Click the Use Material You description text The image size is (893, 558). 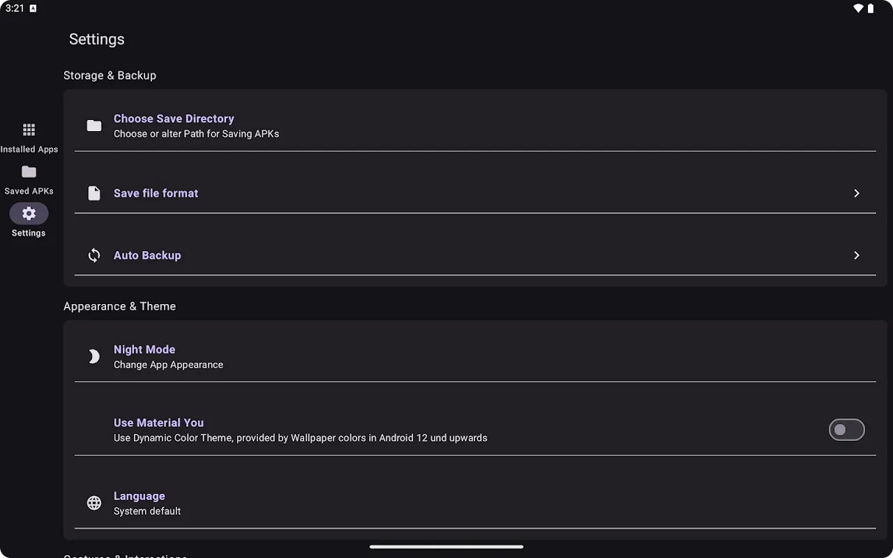(x=300, y=438)
